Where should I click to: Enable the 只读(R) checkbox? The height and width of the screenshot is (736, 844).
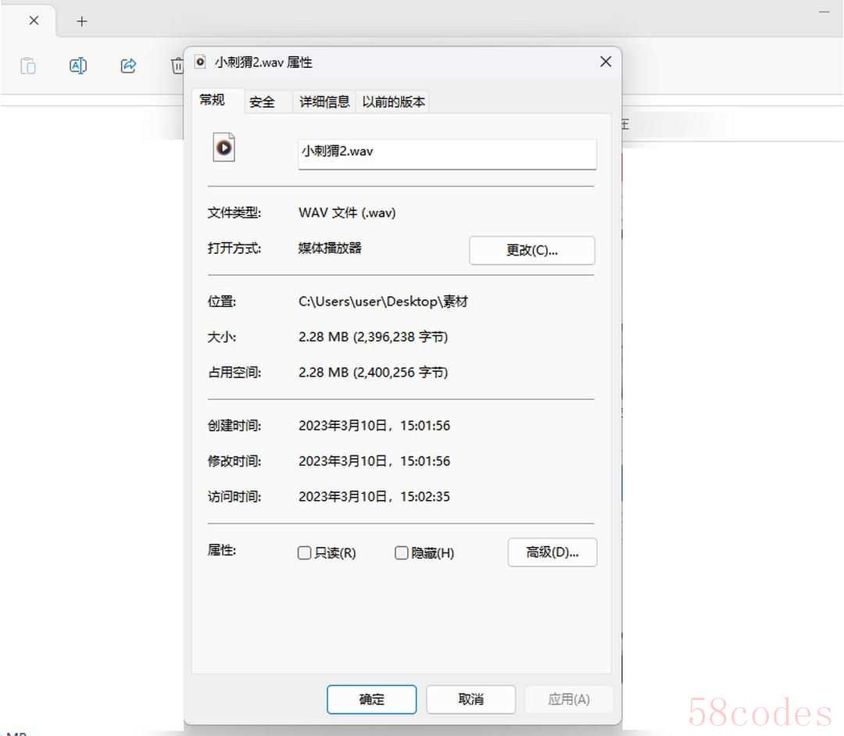coord(304,552)
